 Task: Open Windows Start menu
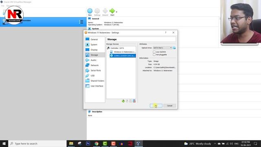pos(4,143)
